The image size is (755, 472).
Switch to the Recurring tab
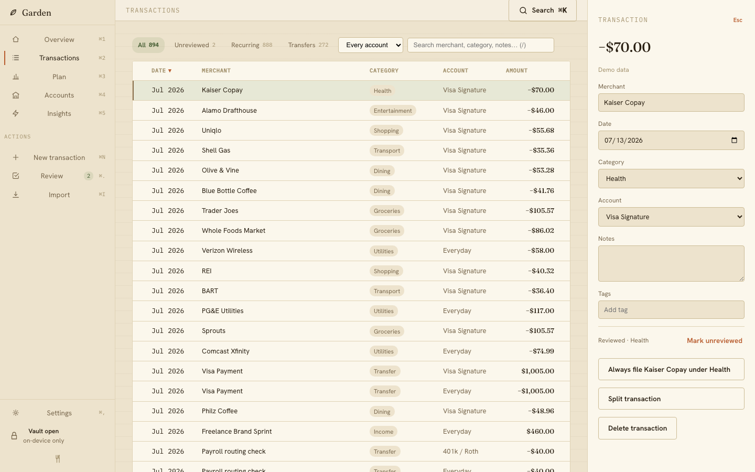pos(252,45)
